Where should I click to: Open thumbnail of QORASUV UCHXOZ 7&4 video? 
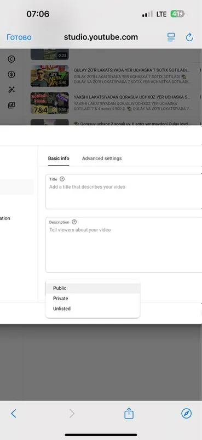point(49,103)
